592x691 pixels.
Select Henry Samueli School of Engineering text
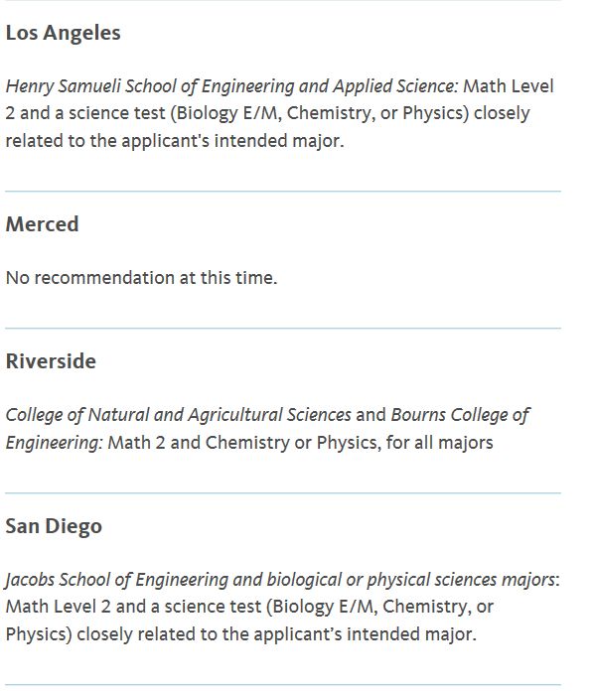coord(149,86)
